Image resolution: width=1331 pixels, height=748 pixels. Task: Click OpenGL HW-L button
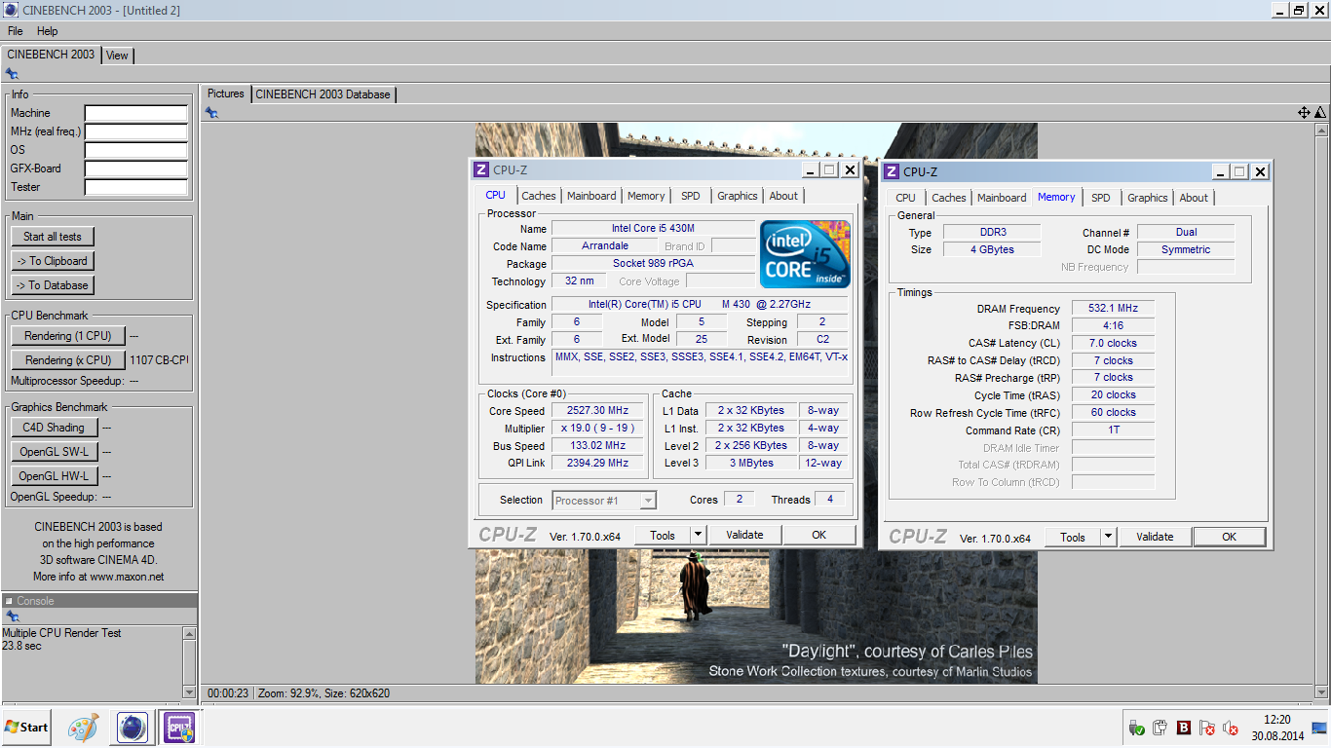(x=54, y=476)
